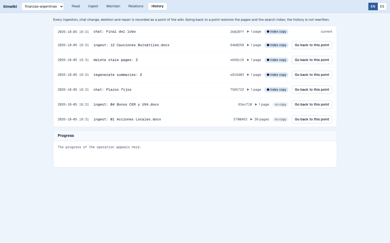Click the commit hash 2b828ff

tap(237, 32)
